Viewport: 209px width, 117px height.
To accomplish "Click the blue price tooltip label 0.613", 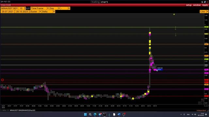I will 160,70.
